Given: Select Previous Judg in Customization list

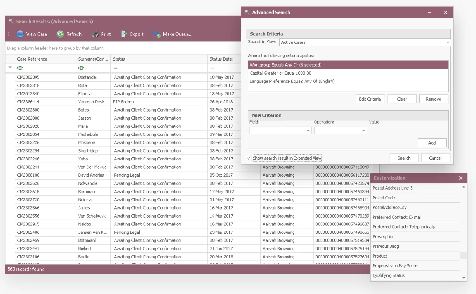Looking at the screenshot, I should 416,246.
